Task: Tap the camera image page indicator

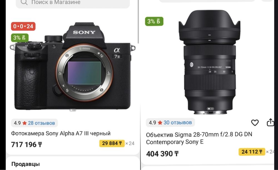Action: point(73,110)
